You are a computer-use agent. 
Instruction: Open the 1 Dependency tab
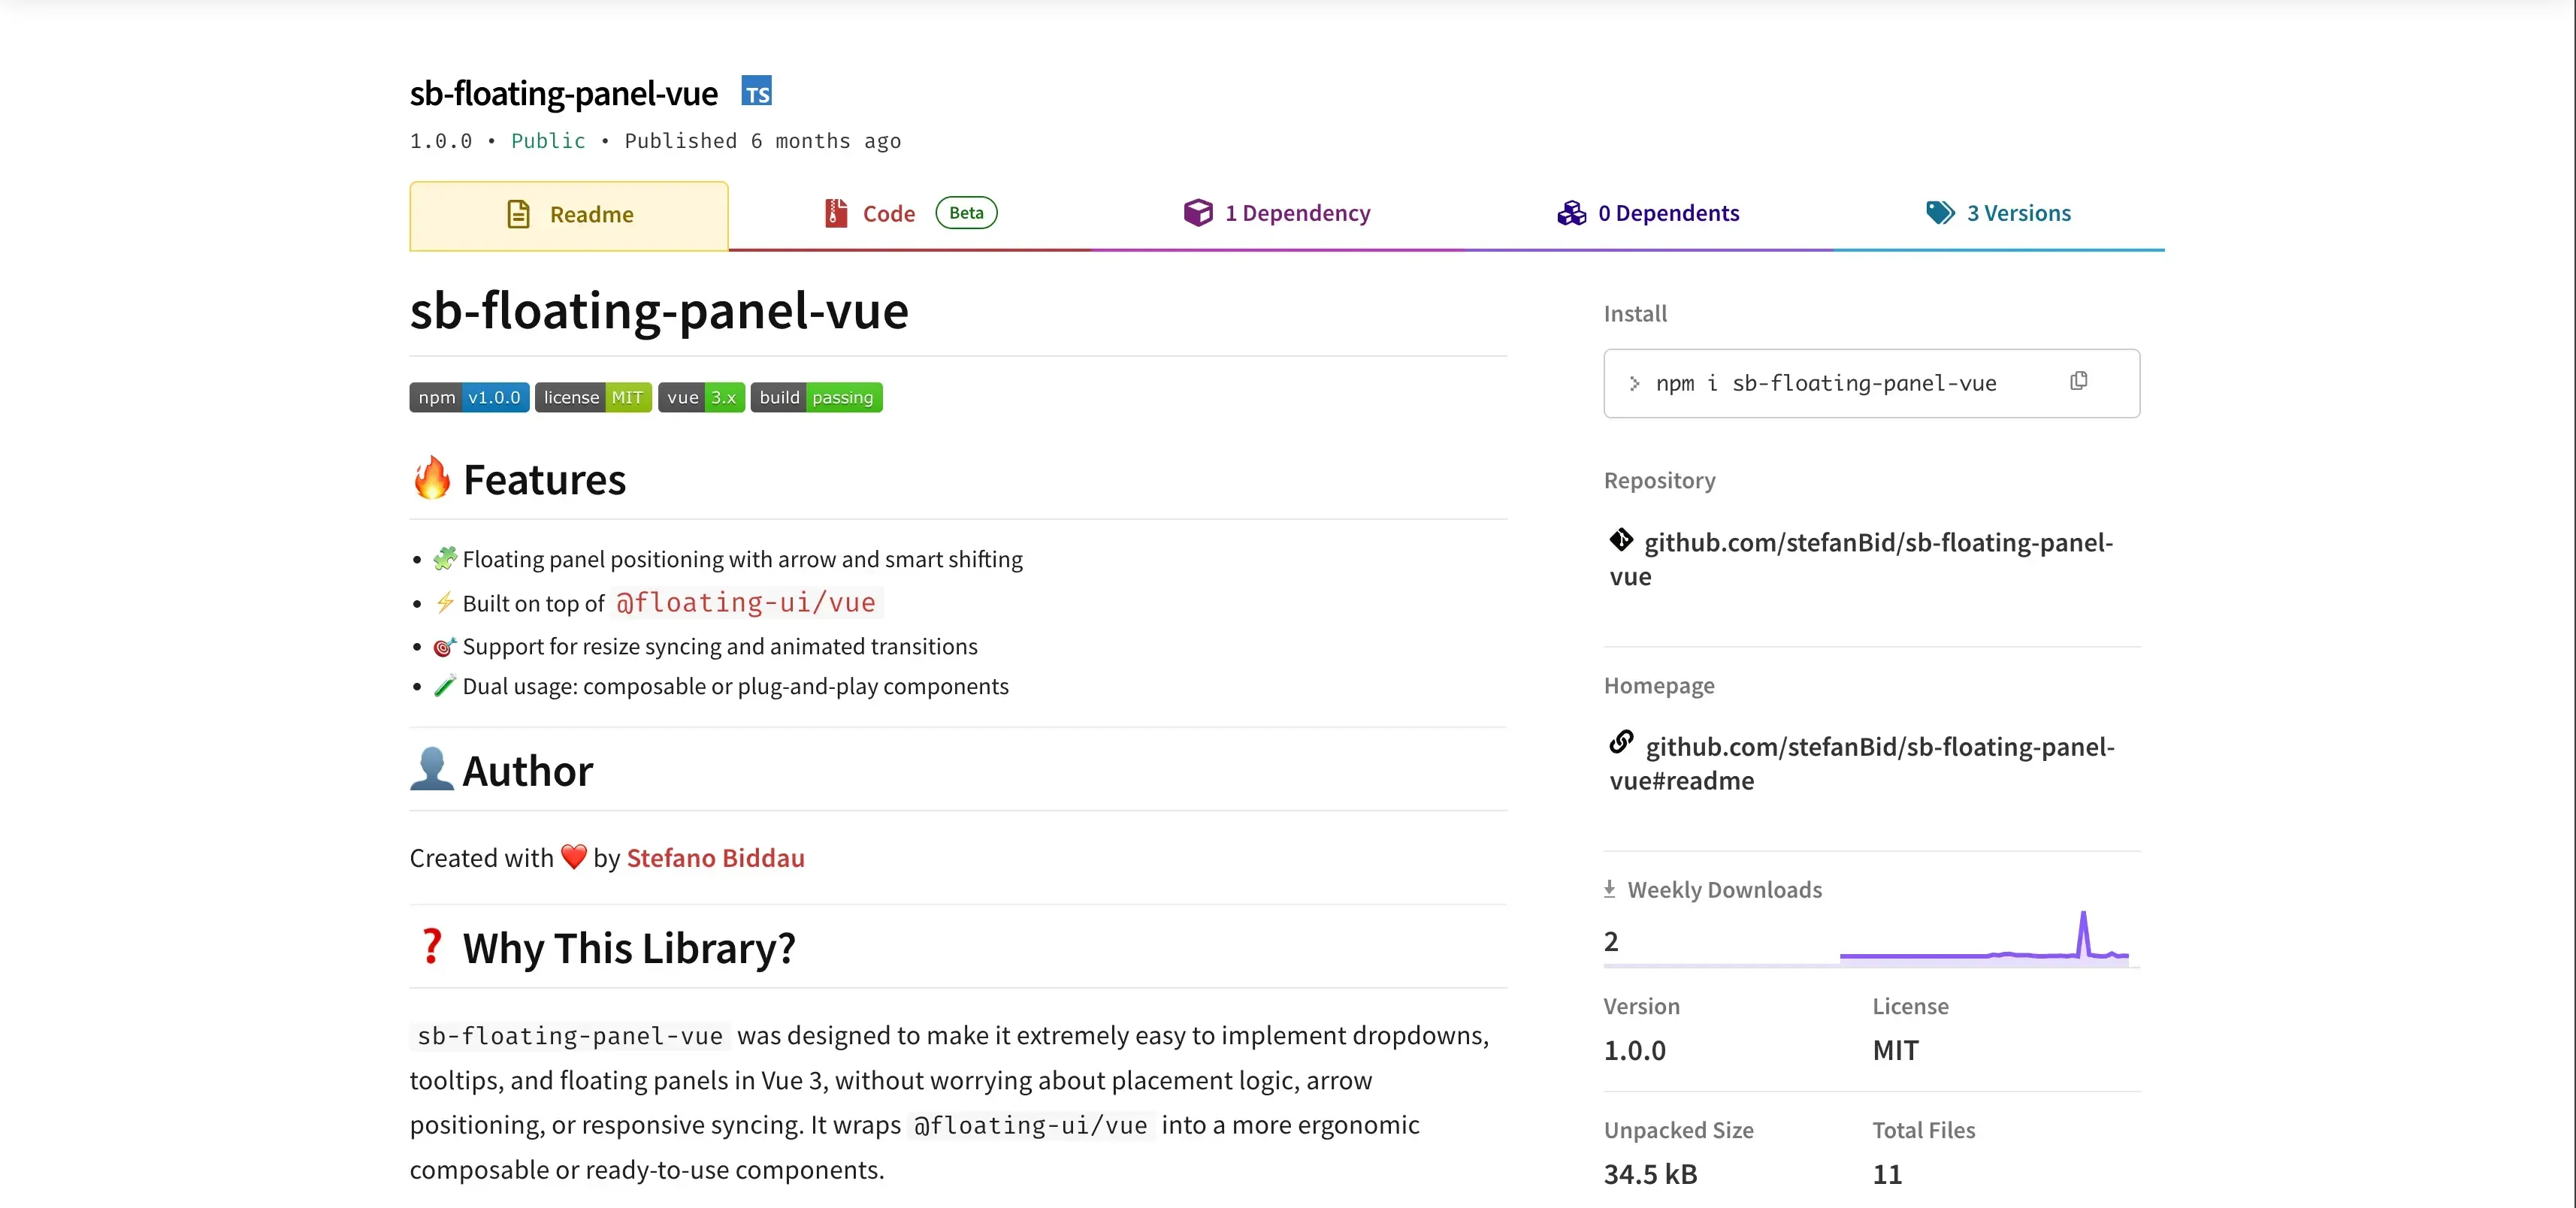[x=1277, y=213]
